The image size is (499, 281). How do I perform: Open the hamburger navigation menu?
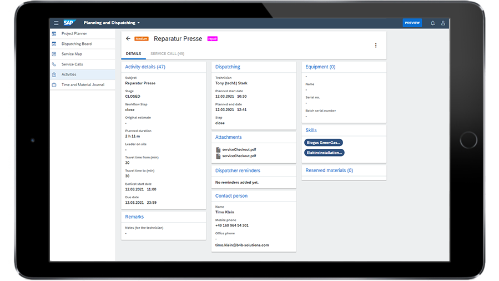(x=56, y=23)
